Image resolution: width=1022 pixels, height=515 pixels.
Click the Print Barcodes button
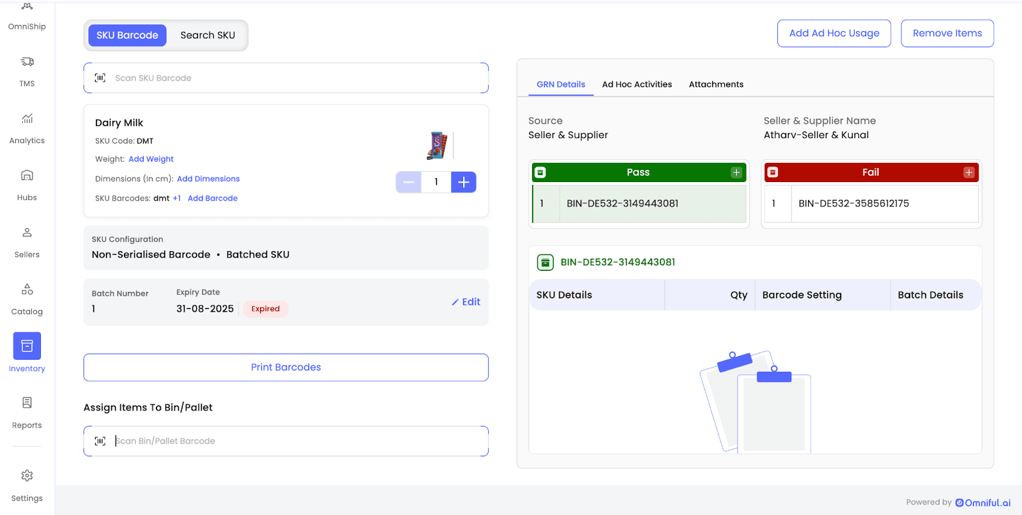(x=286, y=367)
